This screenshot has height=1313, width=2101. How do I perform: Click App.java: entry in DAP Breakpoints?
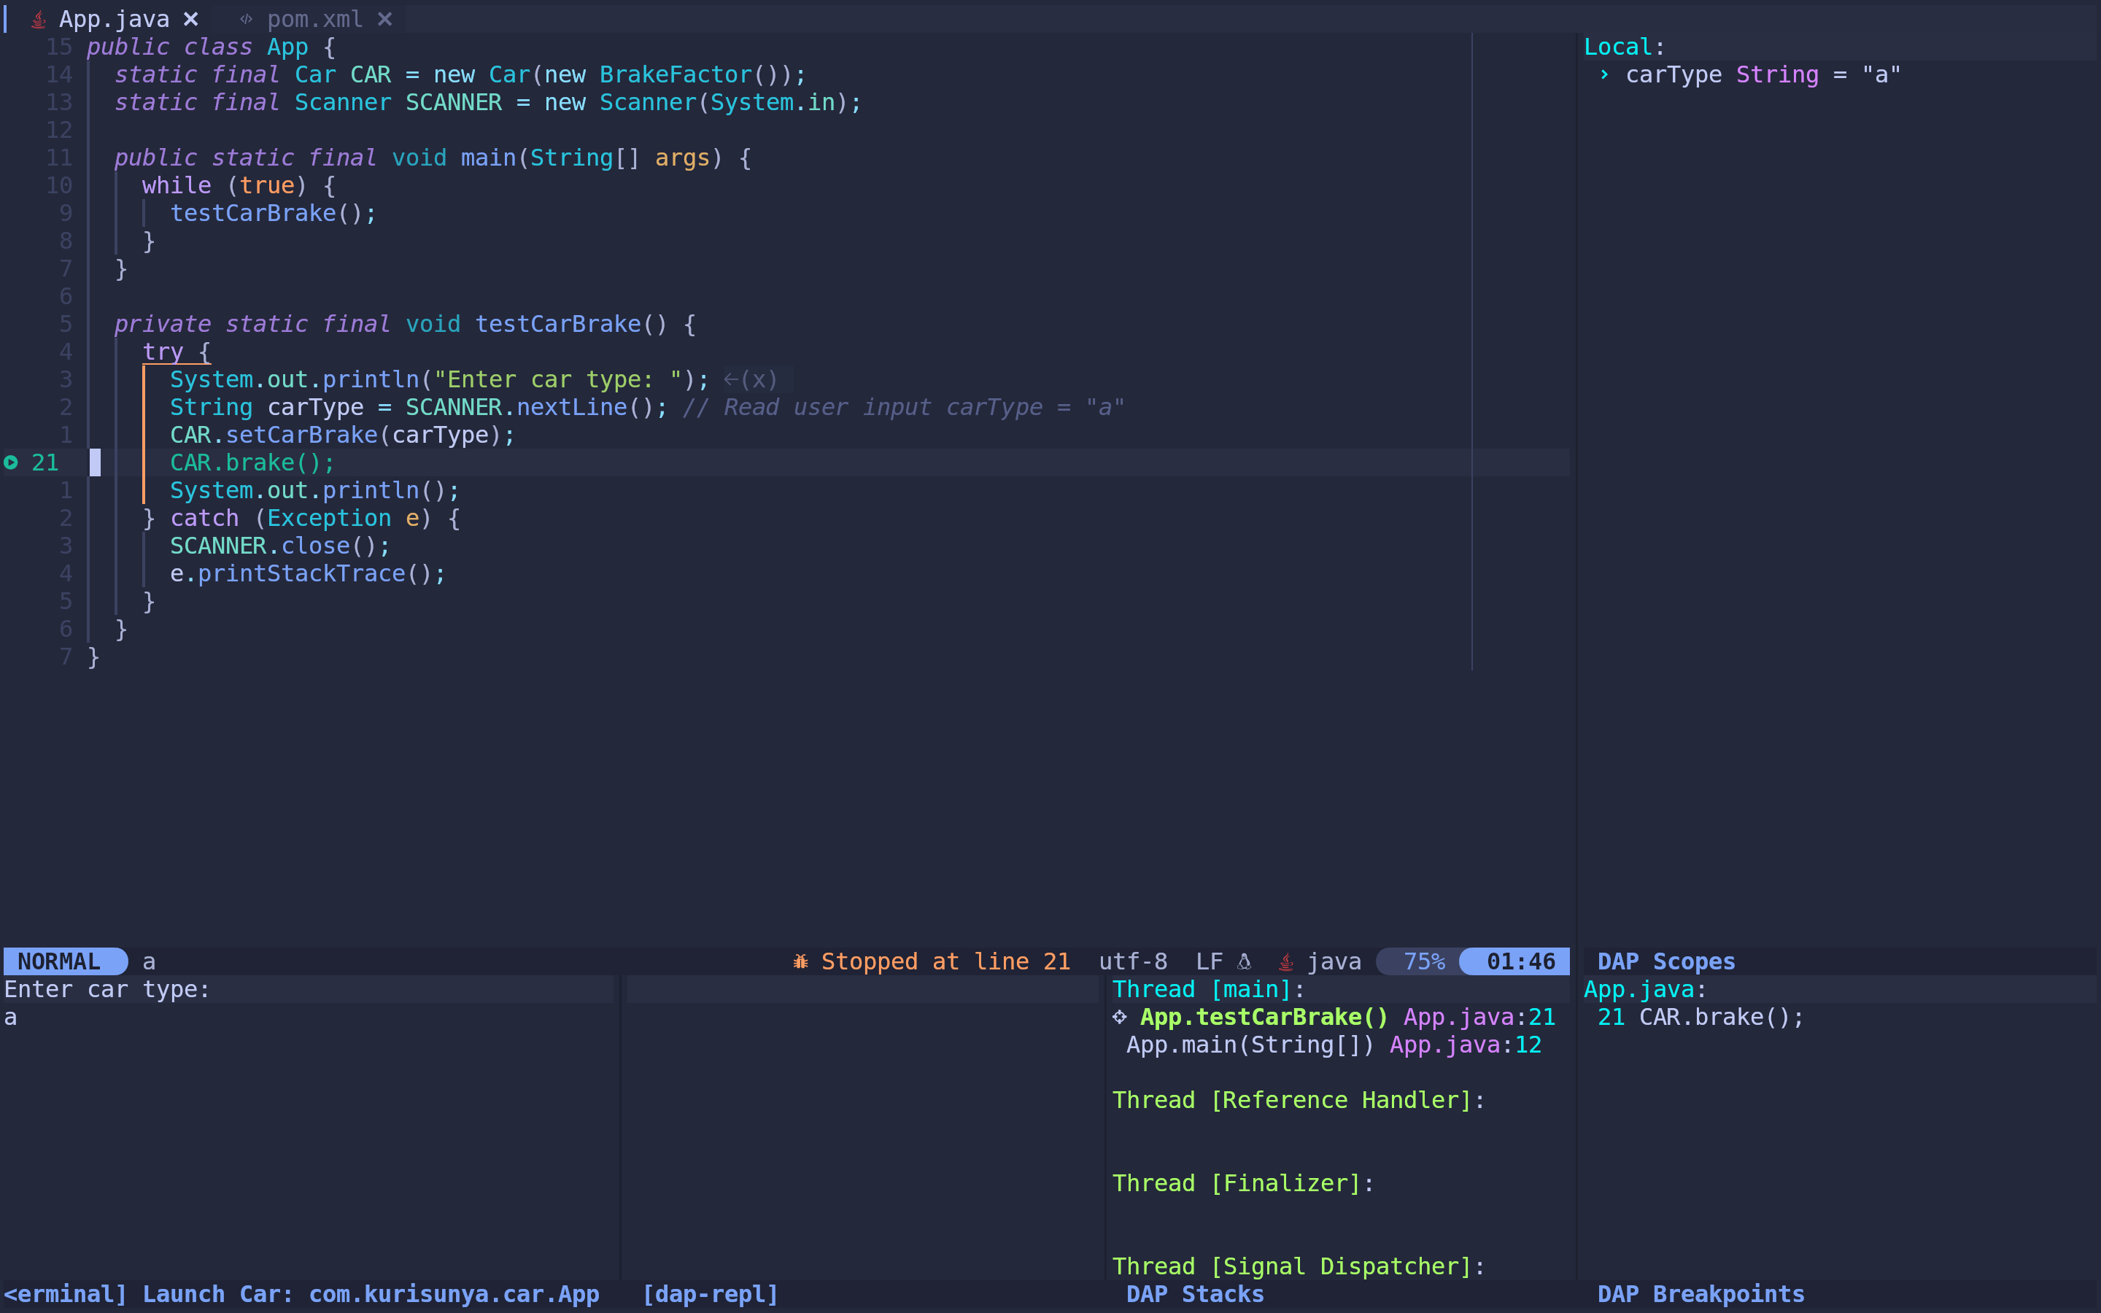[1645, 989]
